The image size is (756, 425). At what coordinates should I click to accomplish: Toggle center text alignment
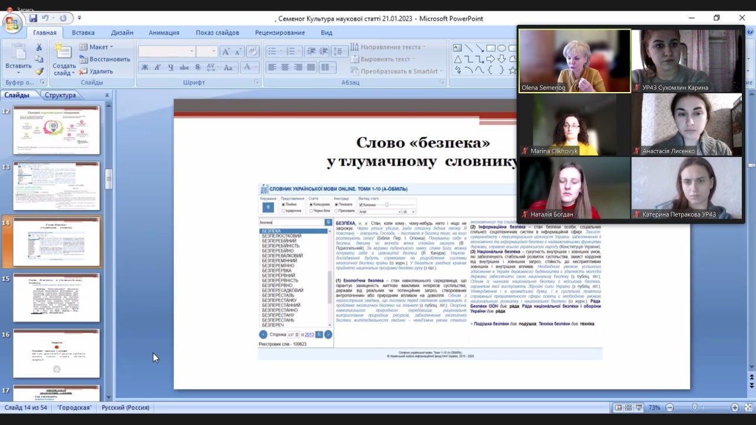pos(285,67)
